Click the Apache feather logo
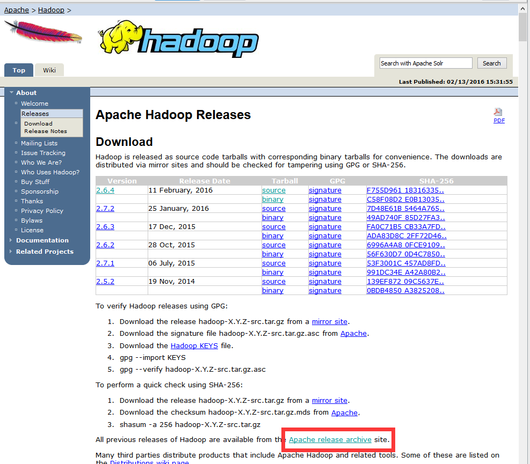The image size is (530, 464). [x=43, y=32]
